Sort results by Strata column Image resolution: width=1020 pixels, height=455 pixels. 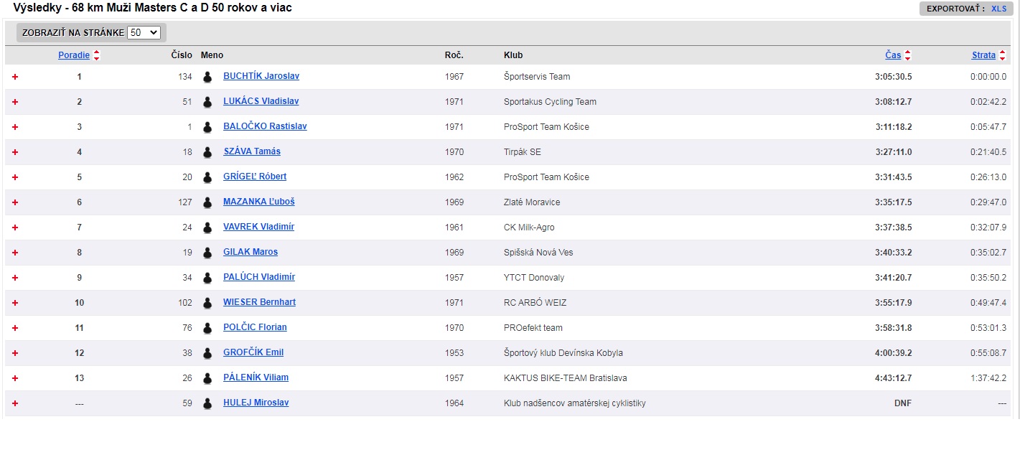tap(983, 55)
